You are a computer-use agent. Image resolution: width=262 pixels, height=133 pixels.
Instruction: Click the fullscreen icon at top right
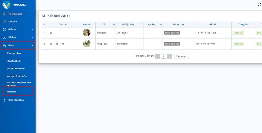259,5
